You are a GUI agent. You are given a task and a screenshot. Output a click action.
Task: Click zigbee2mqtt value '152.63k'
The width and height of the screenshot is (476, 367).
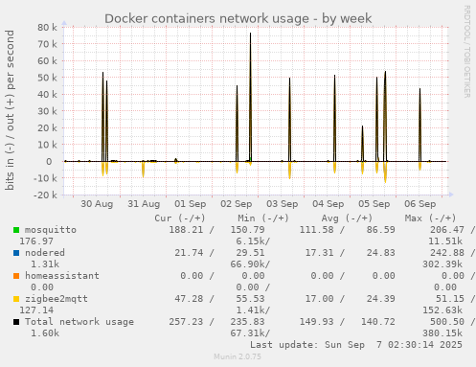[x=442, y=310]
